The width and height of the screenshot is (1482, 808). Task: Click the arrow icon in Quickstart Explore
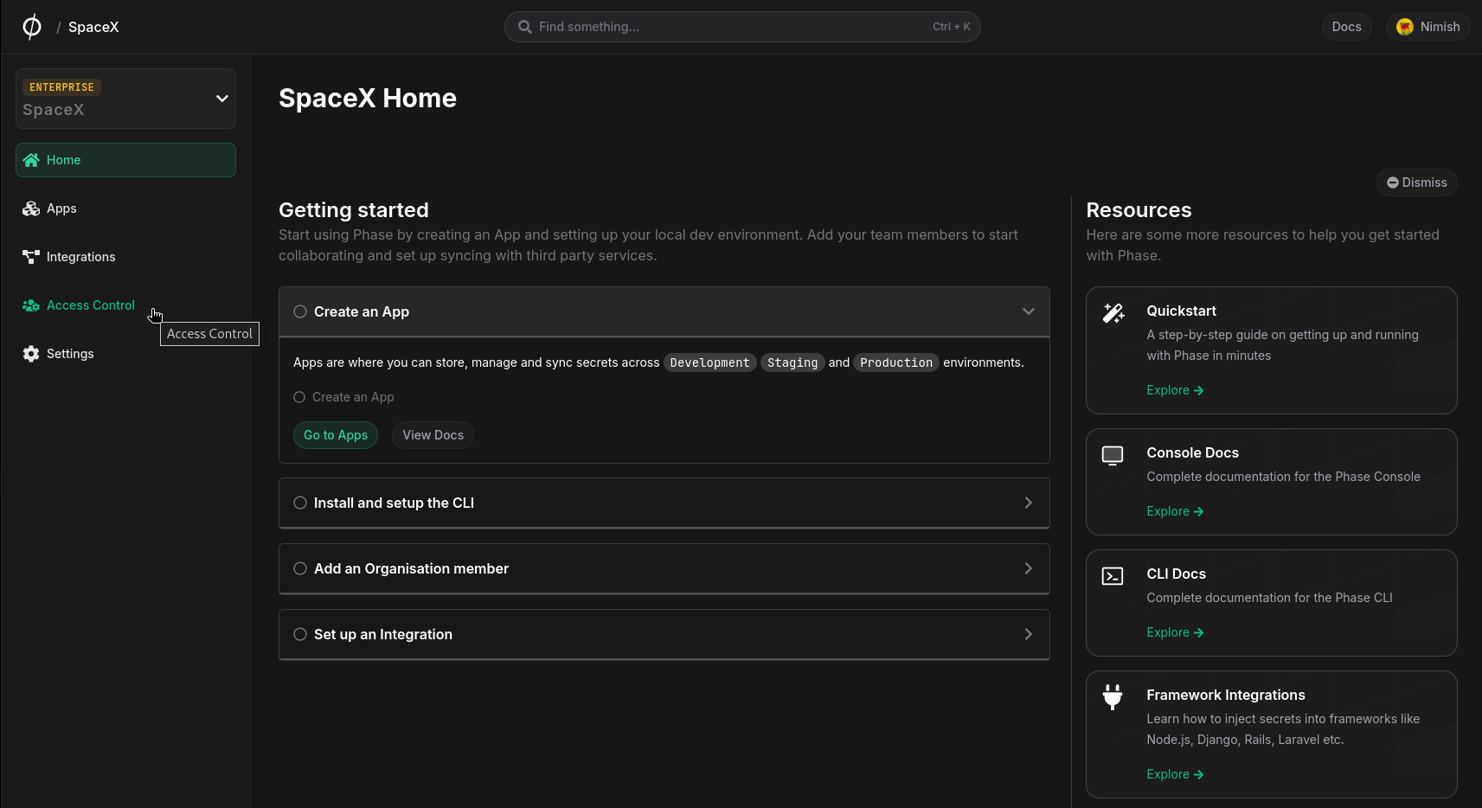pyautogui.click(x=1199, y=391)
